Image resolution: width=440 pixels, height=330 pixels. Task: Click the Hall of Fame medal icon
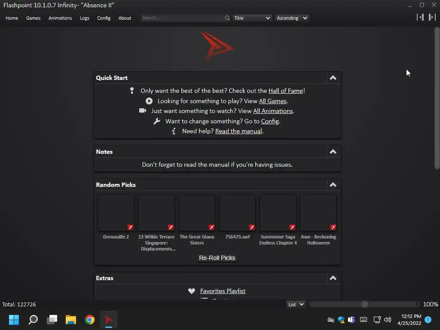click(x=131, y=91)
